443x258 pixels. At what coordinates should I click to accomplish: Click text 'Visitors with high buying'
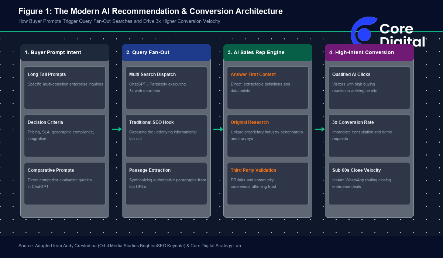pyautogui.click(x=354, y=84)
